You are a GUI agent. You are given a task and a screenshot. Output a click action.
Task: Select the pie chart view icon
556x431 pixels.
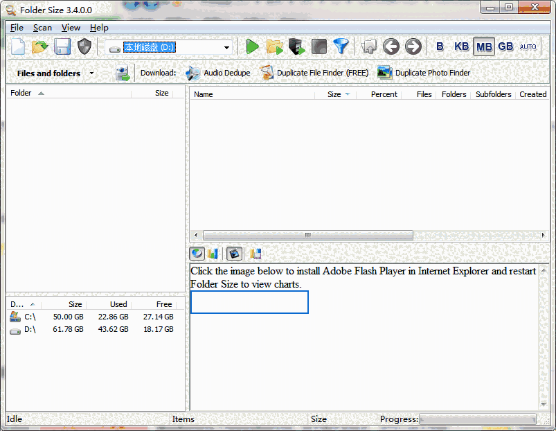click(x=197, y=253)
